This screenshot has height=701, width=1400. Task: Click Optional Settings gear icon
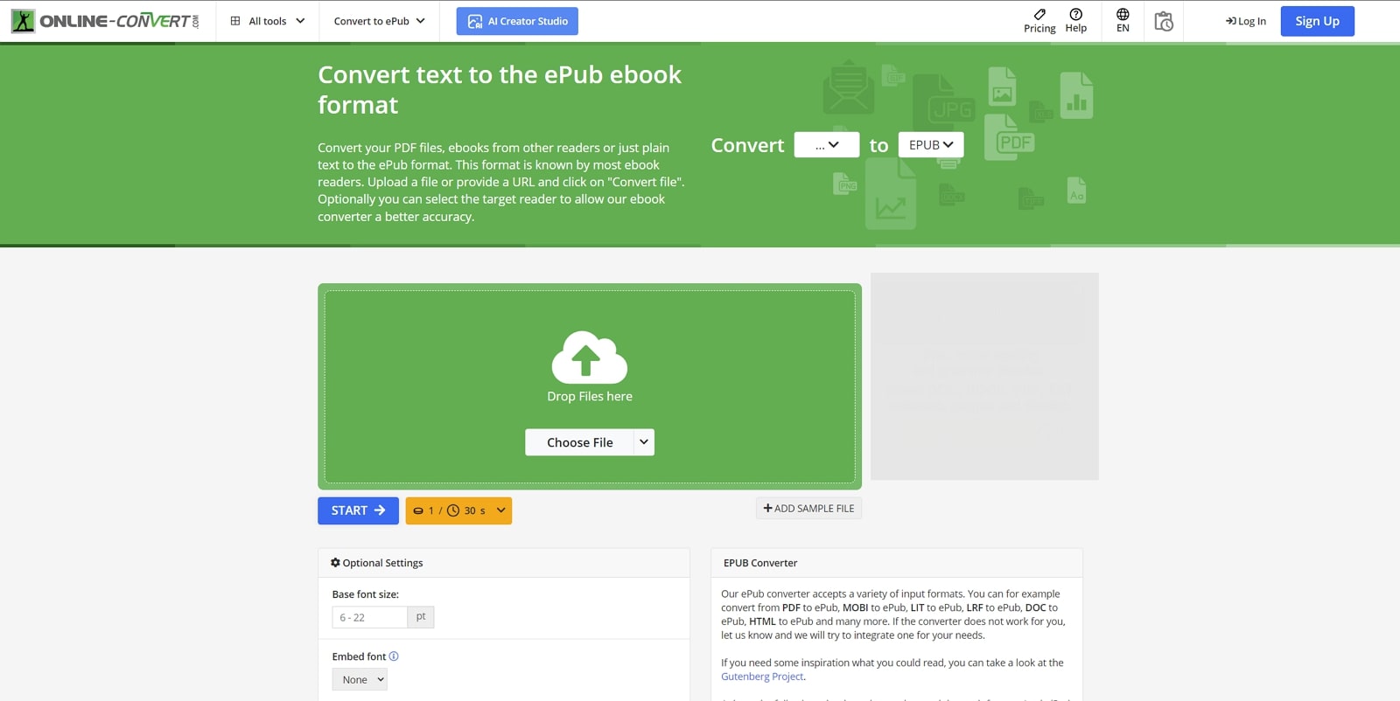click(x=335, y=563)
